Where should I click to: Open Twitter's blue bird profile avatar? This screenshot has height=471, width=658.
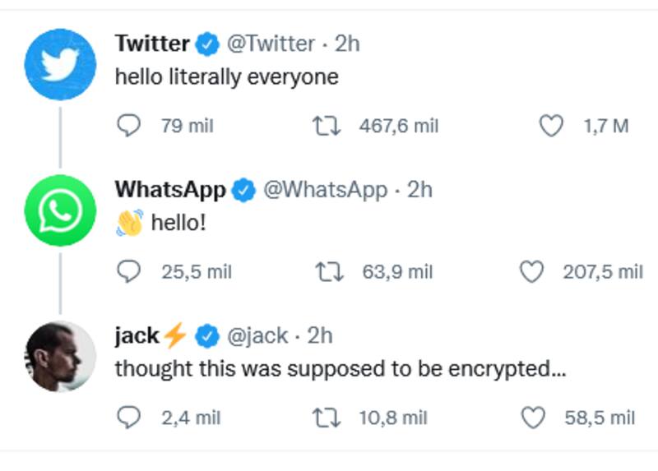60,64
